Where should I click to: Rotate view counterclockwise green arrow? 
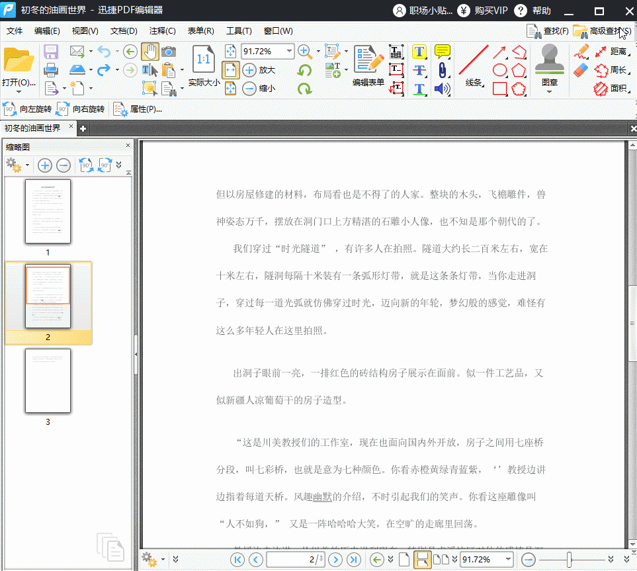304,70
